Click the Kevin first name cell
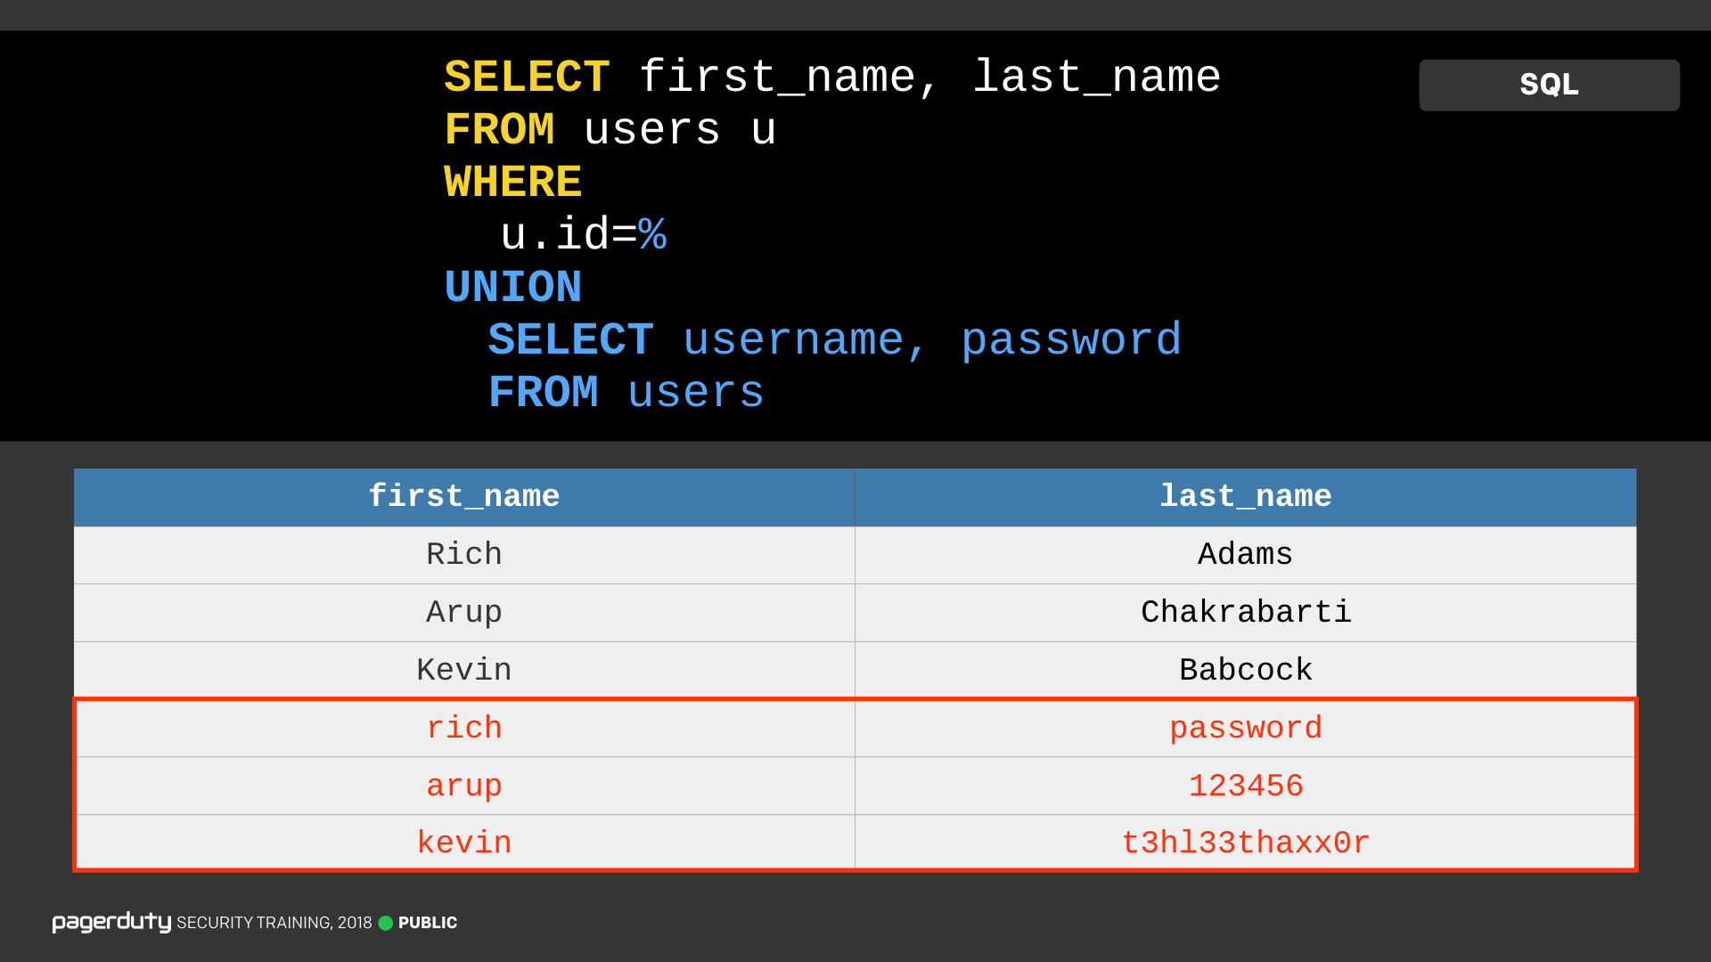The width and height of the screenshot is (1711, 962). point(464,670)
